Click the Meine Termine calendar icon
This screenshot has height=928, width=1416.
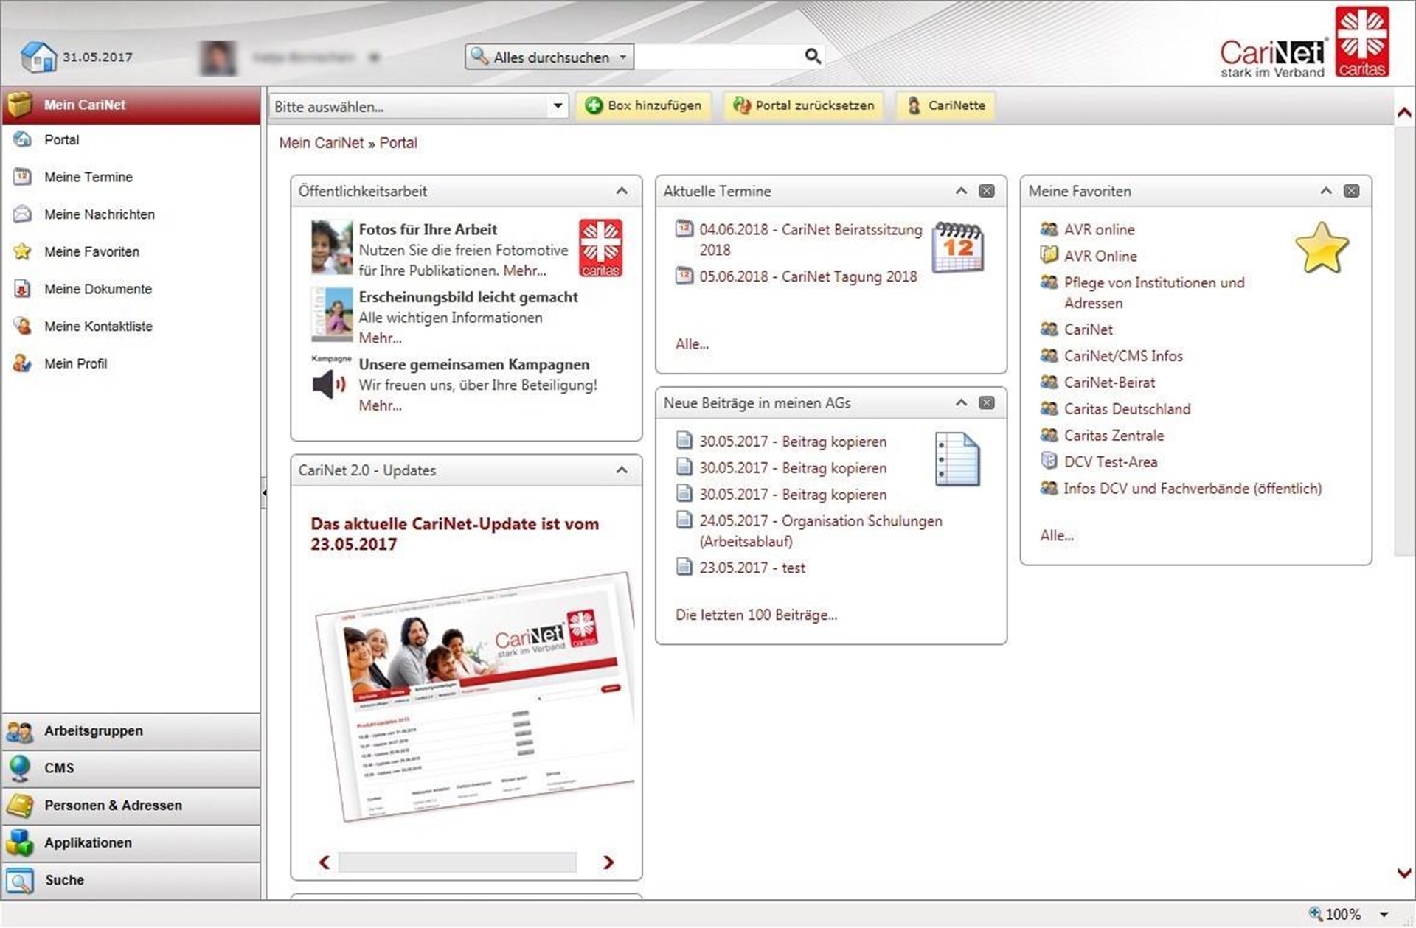click(23, 177)
